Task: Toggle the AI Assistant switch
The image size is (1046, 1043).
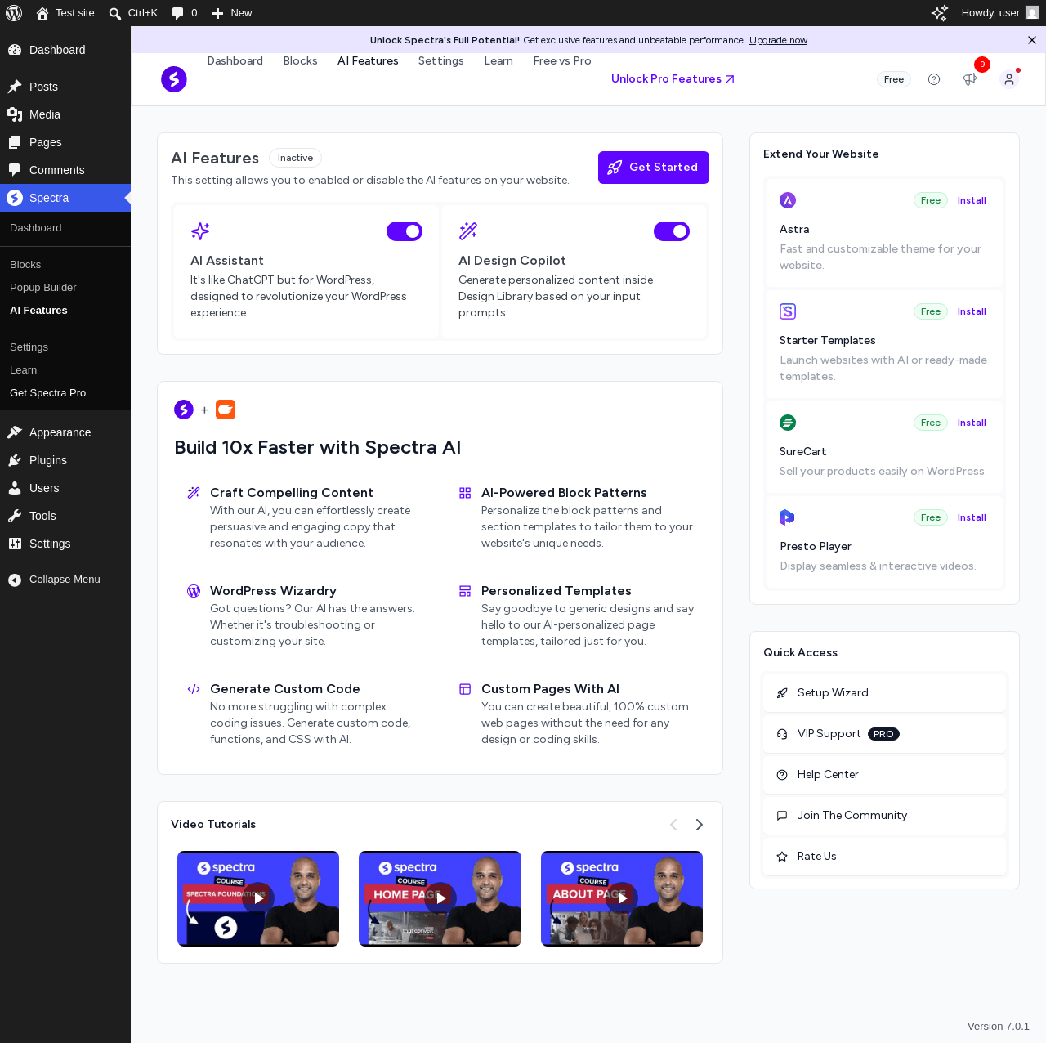Action: coord(405,231)
